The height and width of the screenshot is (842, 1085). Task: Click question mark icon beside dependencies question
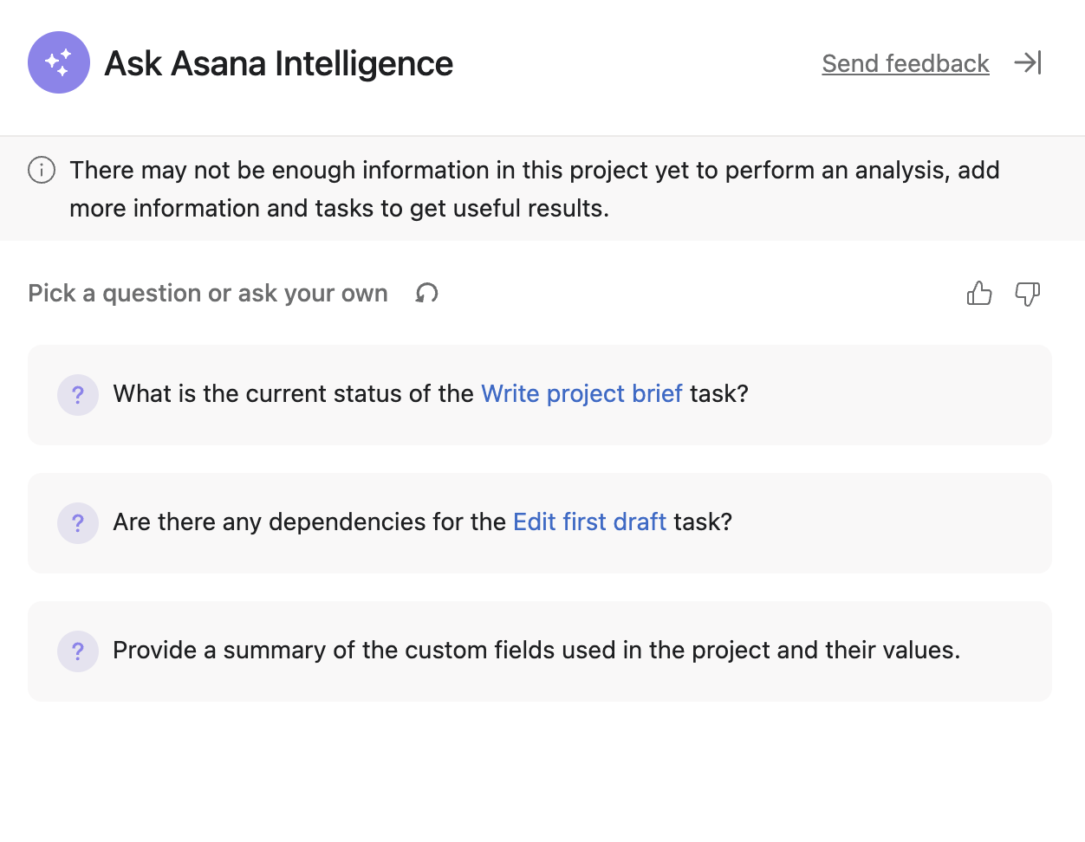pos(78,523)
